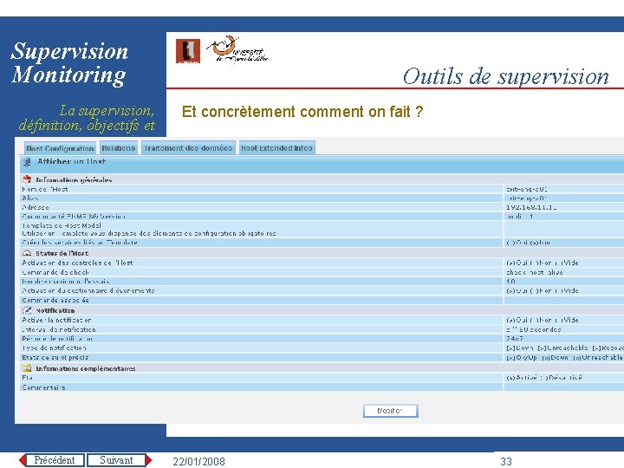
Task: Click the 192.168.1.x address value
Action: pyautogui.click(x=531, y=207)
